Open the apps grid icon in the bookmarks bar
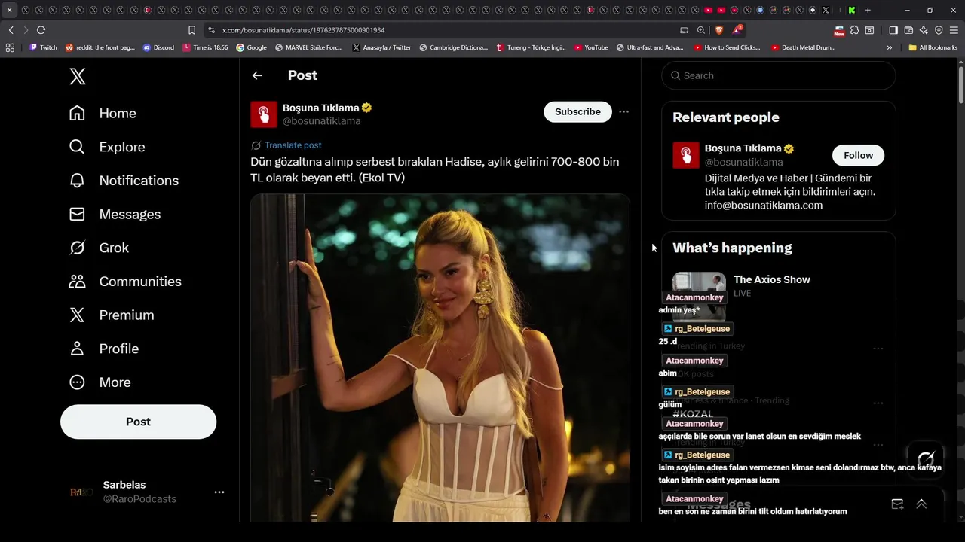The width and height of the screenshot is (965, 542). click(10, 47)
